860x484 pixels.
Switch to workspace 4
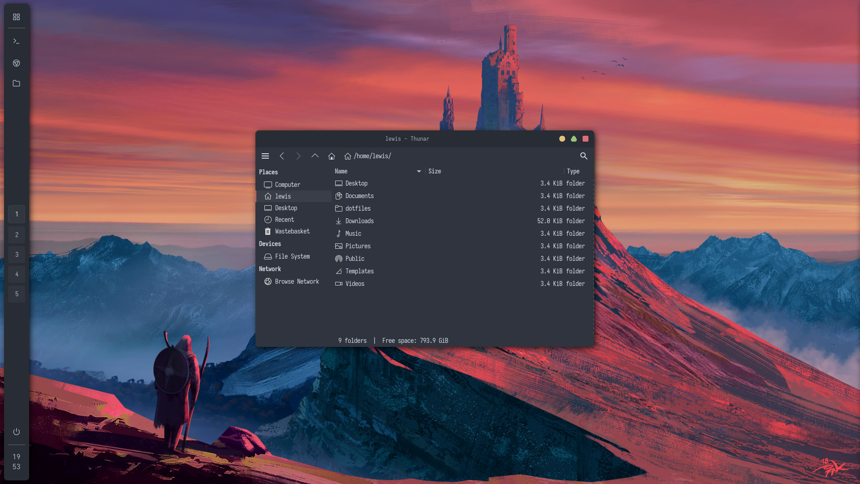pyautogui.click(x=17, y=274)
